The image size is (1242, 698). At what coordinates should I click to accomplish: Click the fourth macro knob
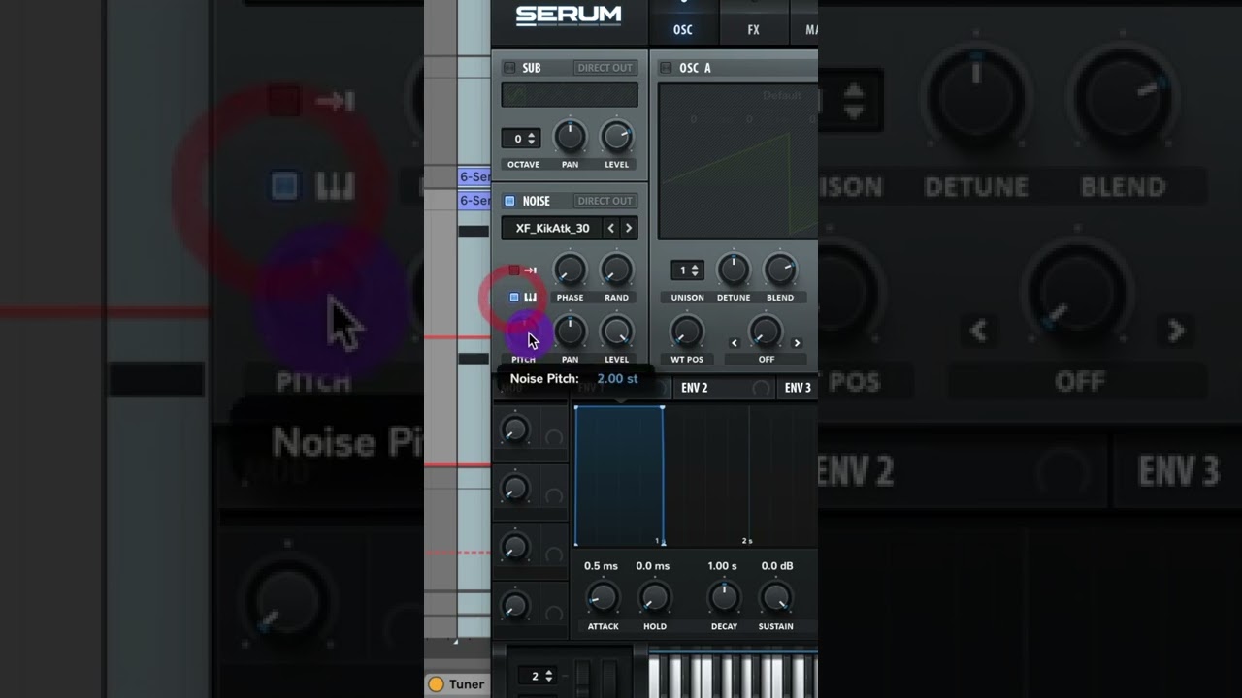(514, 607)
